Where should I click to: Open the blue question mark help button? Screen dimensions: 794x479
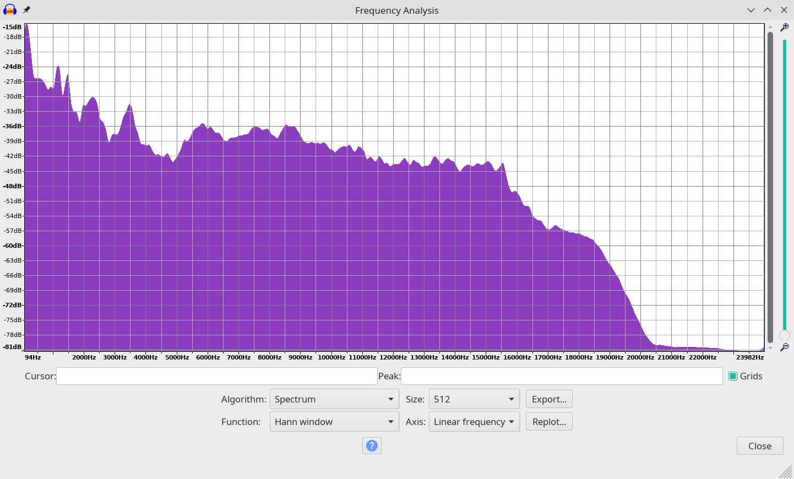point(372,445)
